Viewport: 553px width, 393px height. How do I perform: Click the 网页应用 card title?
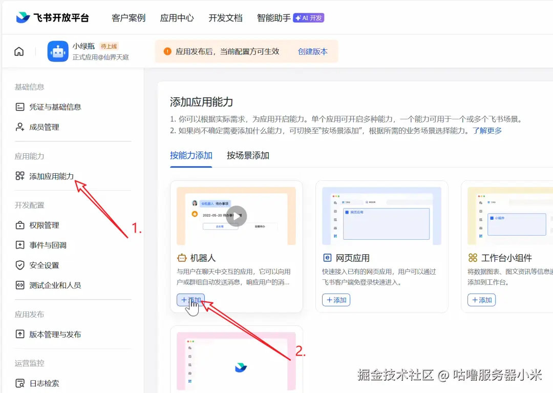click(353, 258)
